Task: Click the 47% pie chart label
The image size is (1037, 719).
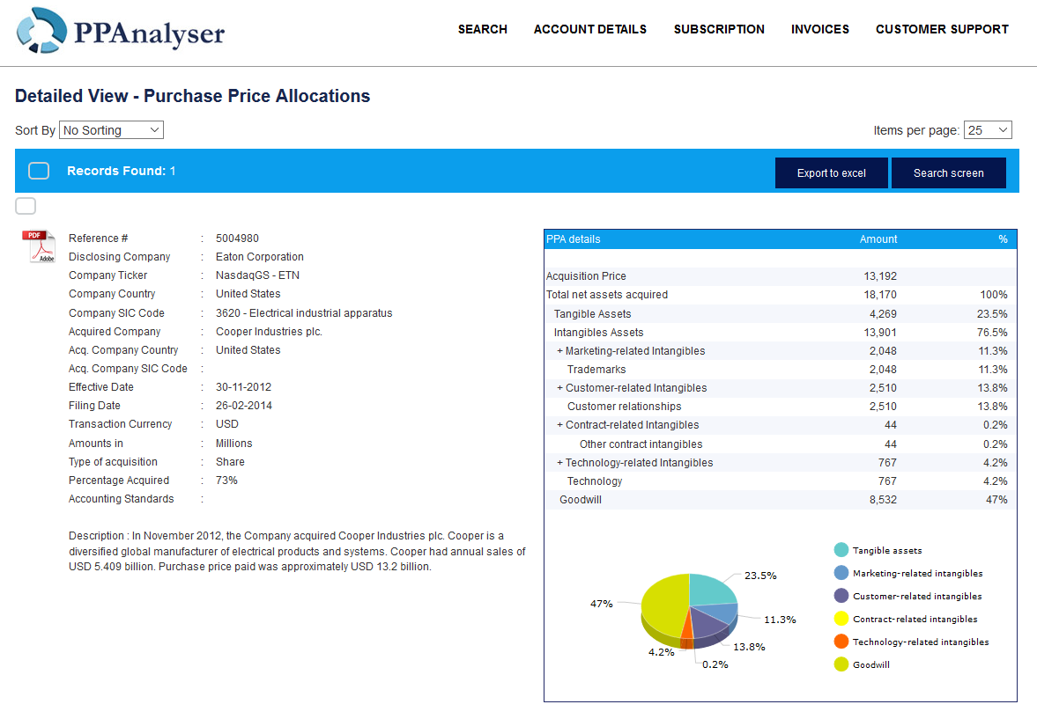Action: pos(601,604)
